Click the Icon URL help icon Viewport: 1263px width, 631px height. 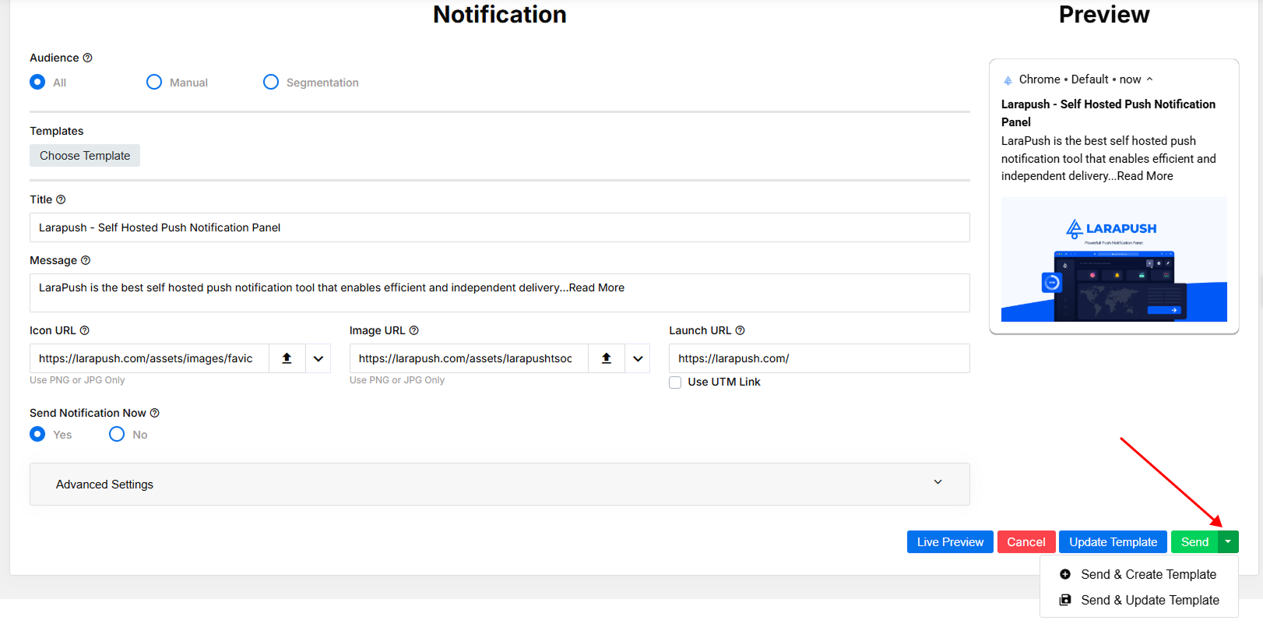(85, 330)
